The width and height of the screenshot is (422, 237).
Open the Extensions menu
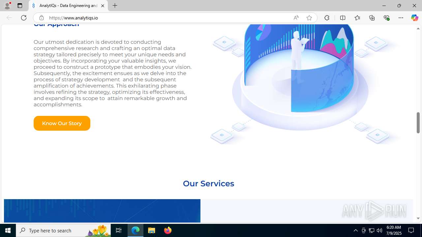coord(327,18)
